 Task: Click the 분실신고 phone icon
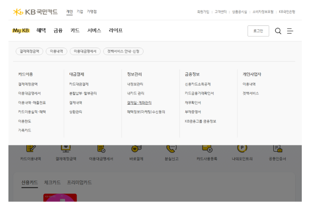click(x=171, y=149)
